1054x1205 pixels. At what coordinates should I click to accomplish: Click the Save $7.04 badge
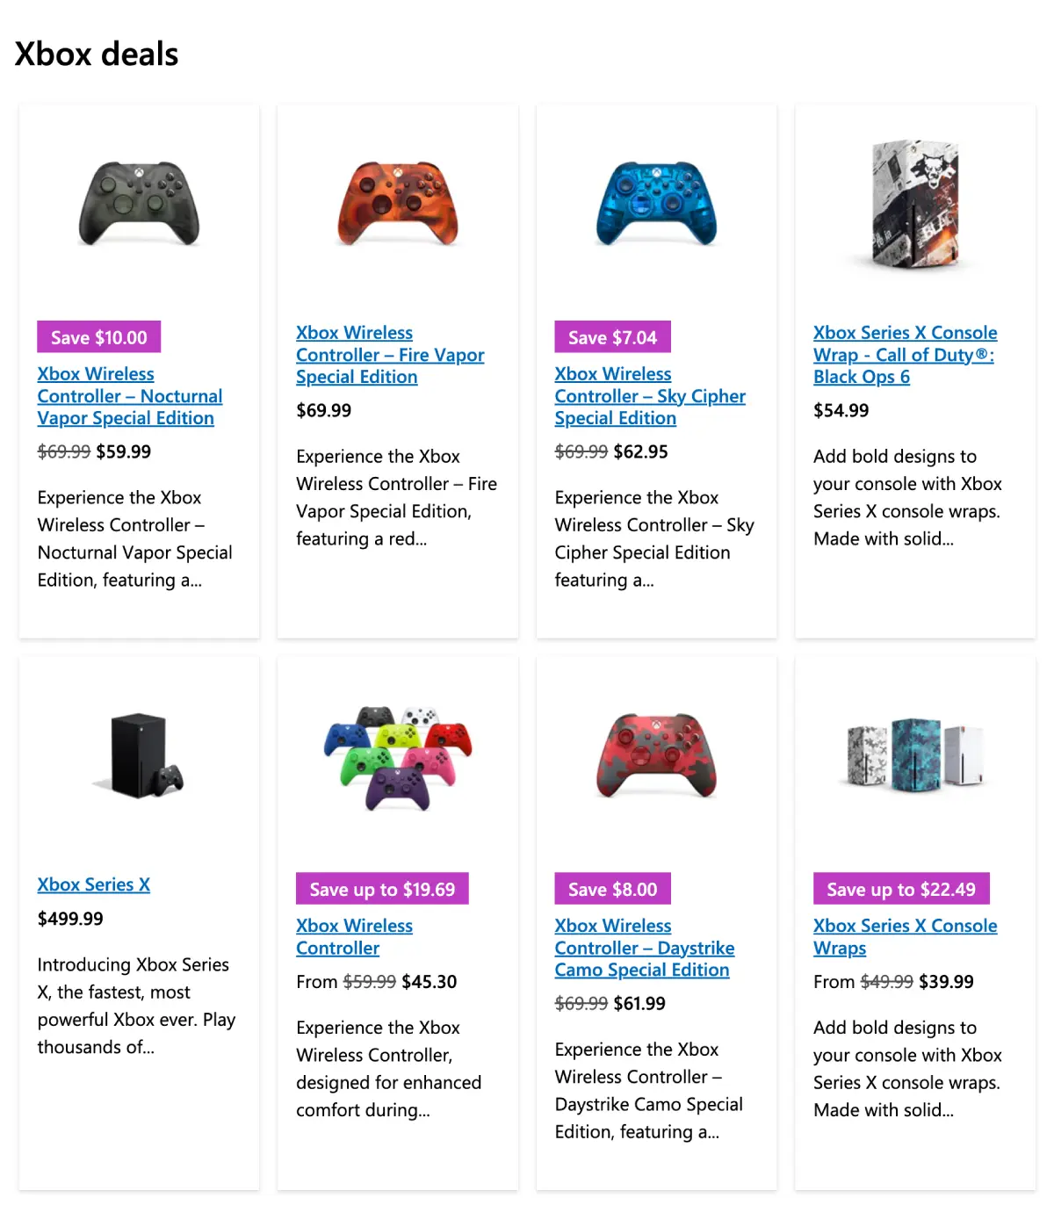tap(612, 337)
